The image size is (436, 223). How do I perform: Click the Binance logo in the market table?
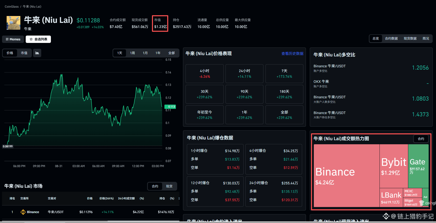click(x=23, y=212)
